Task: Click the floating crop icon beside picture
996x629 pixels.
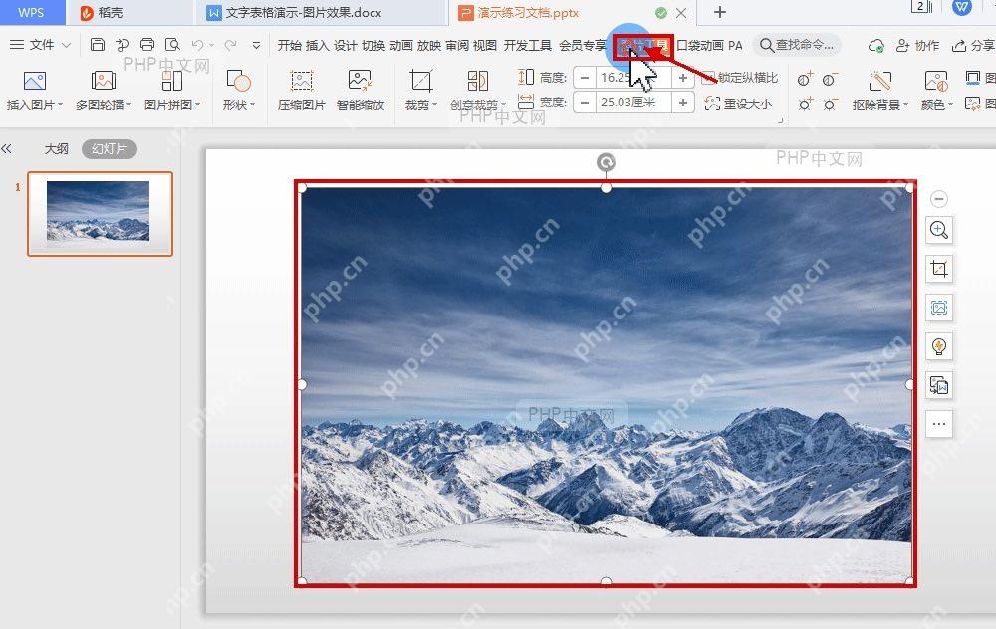Action: pyautogui.click(x=939, y=269)
